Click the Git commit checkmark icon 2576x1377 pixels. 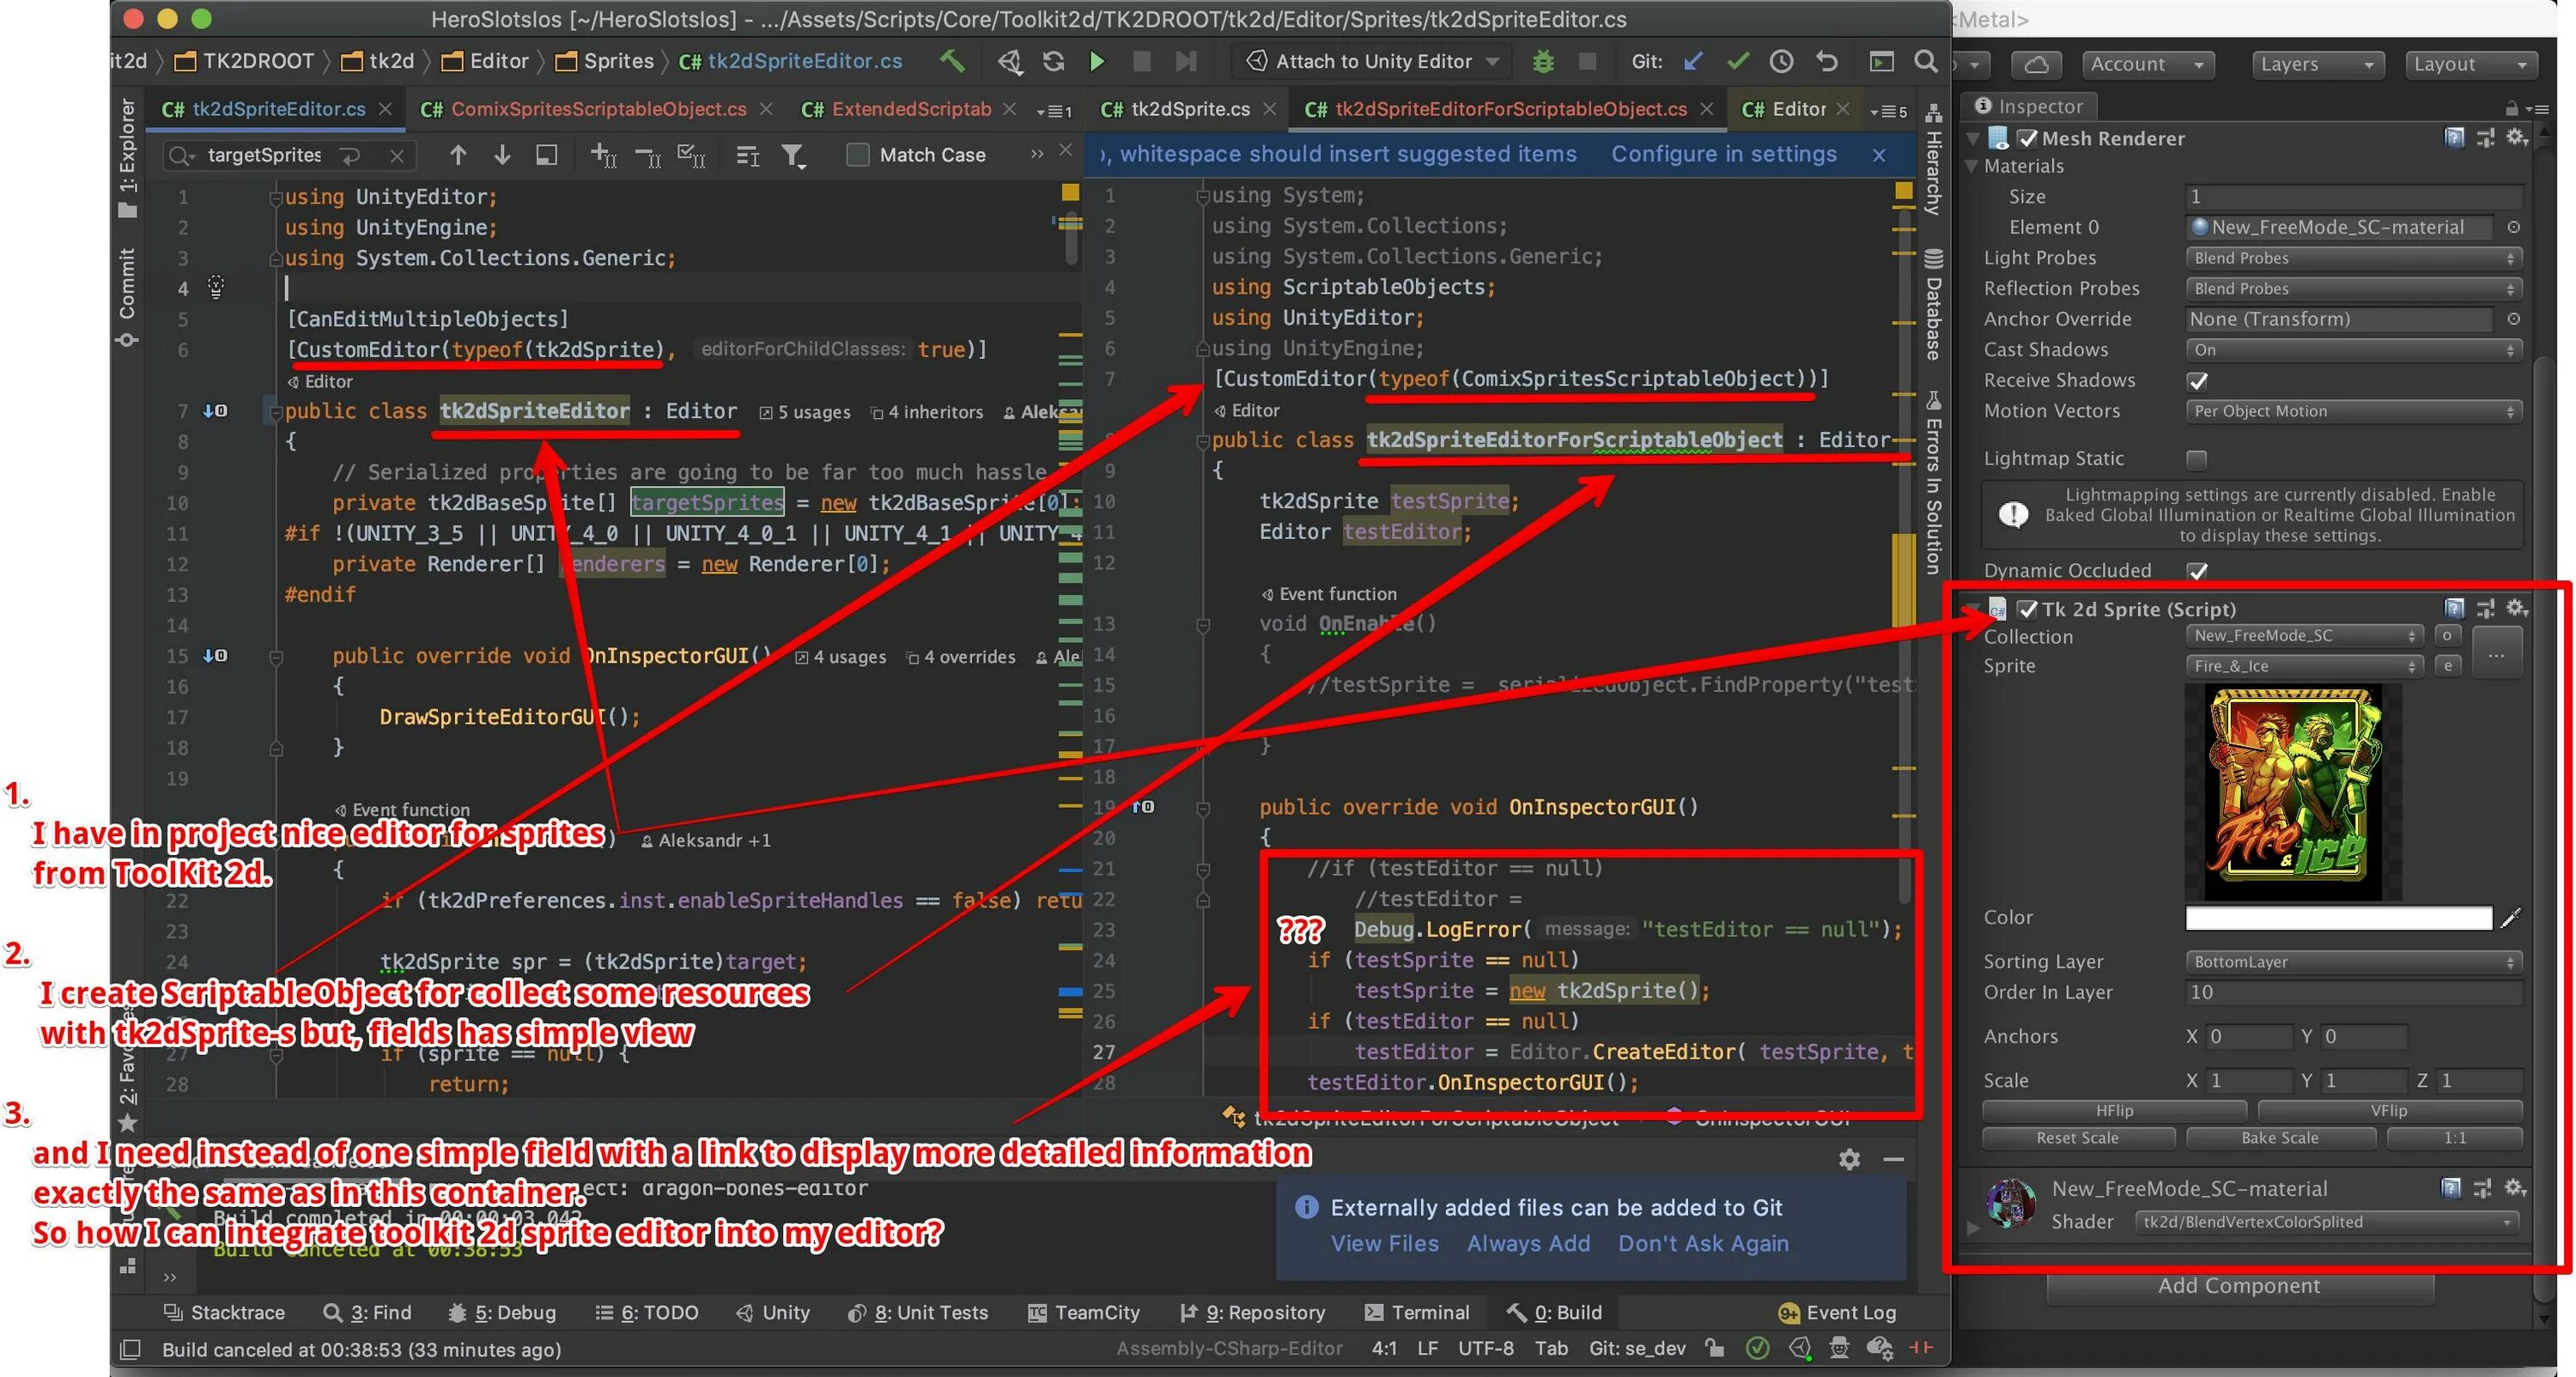tap(1738, 62)
